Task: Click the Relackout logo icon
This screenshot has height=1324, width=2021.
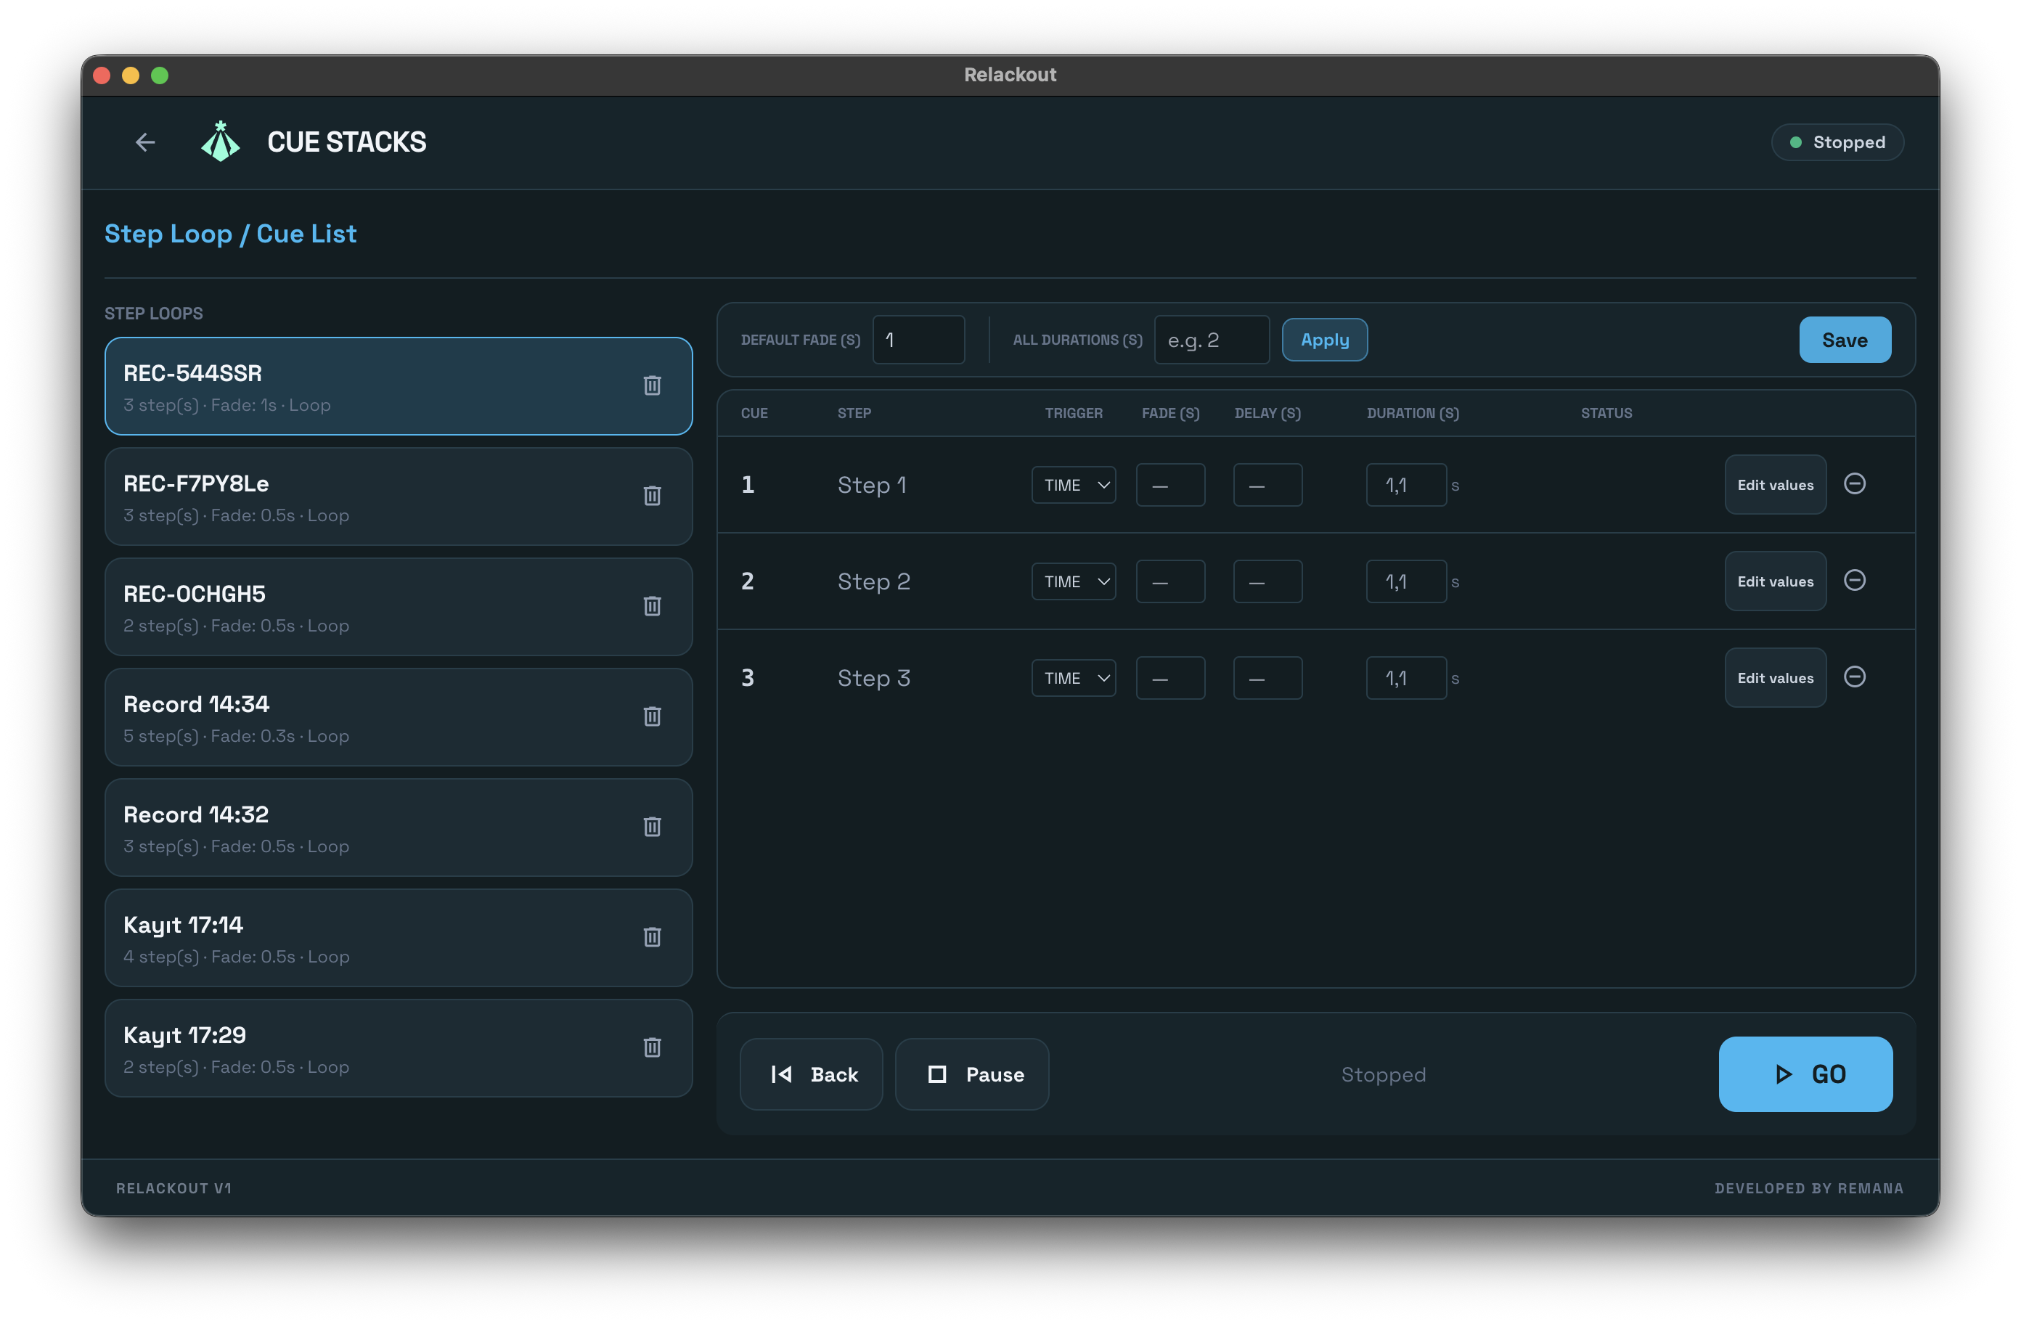Action: pyautogui.click(x=220, y=142)
